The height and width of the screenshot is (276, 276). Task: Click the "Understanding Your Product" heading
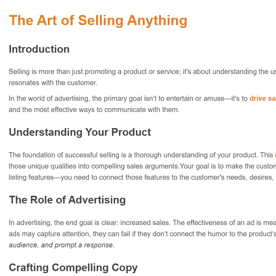pyautogui.click(x=80, y=132)
